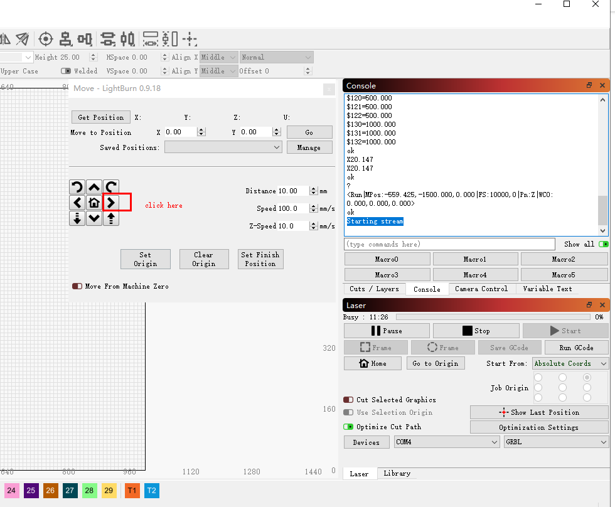Click the jog left arrow button
This screenshot has height=507, width=615.
point(77,202)
